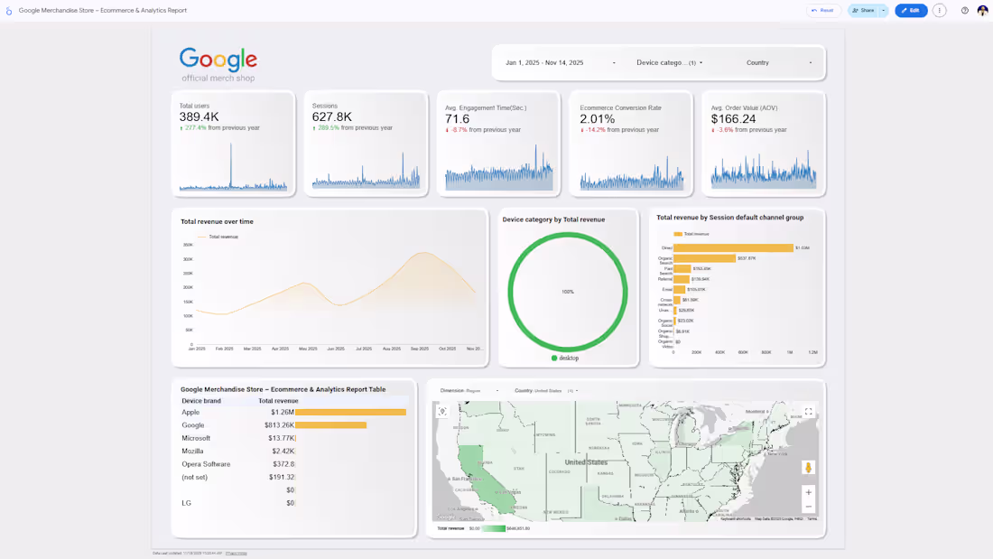
Task: Click the map Terms link
Action: pos(812,519)
